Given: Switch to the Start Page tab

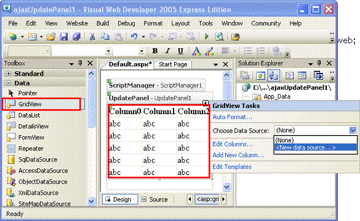Looking at the screenshot, I should click(173, 64).
